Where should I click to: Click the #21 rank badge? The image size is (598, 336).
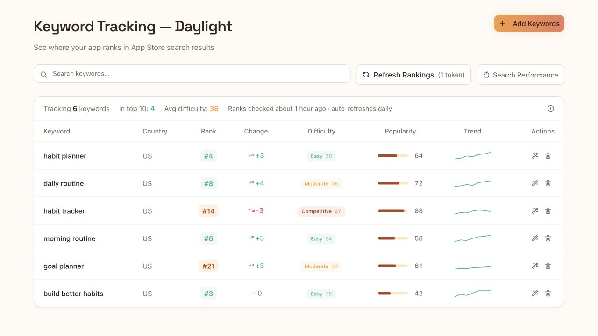click(208, 266)
